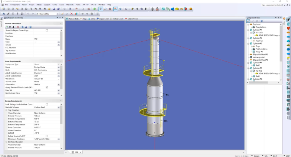Select the magnifier zoom tool

pos(105,9)
